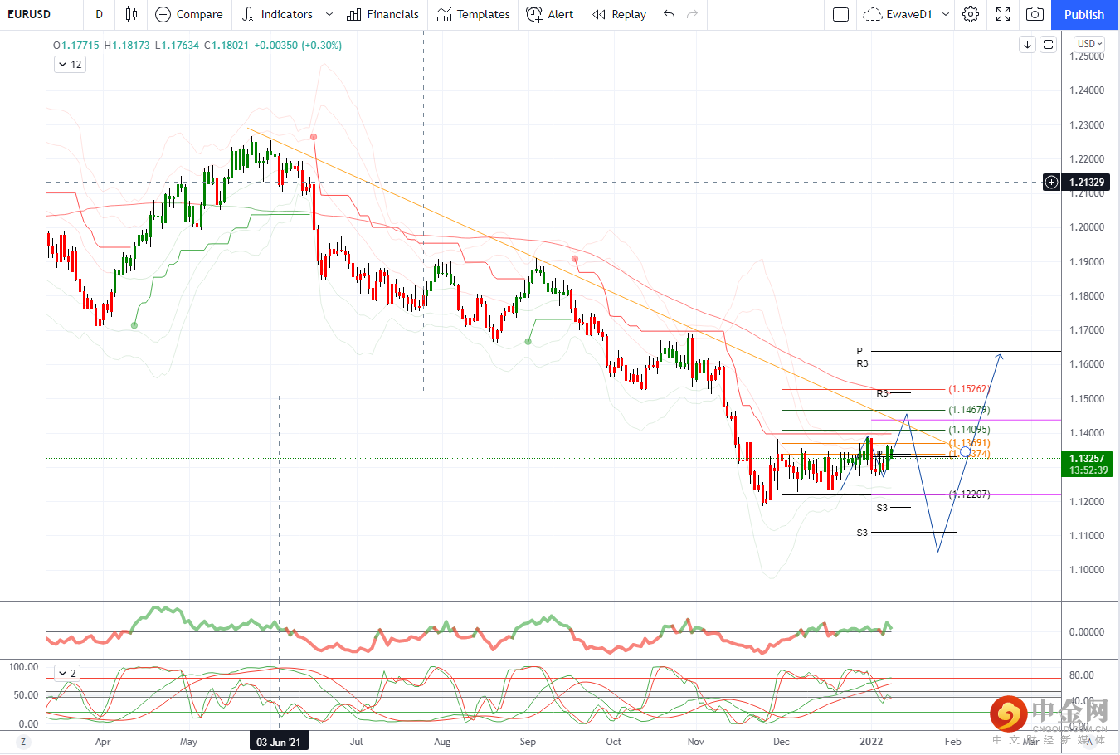Collapse the legend showing 12 indicators
The image size is (1120, 755).
[70, 65]
